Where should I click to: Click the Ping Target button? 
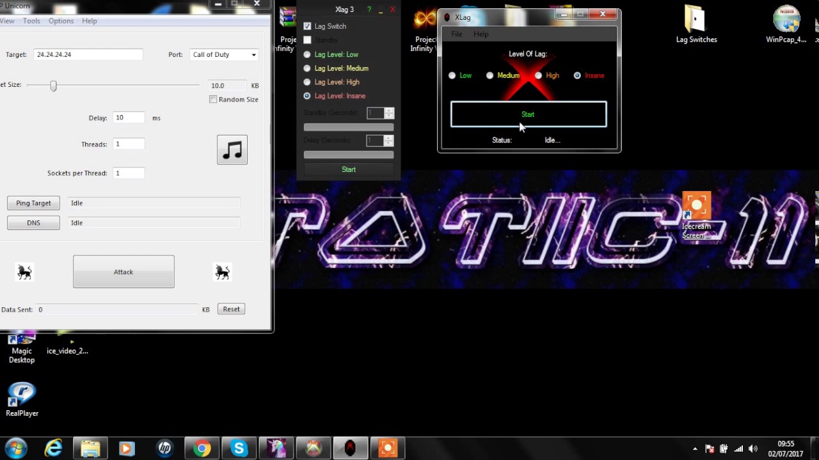coord(33,203)
